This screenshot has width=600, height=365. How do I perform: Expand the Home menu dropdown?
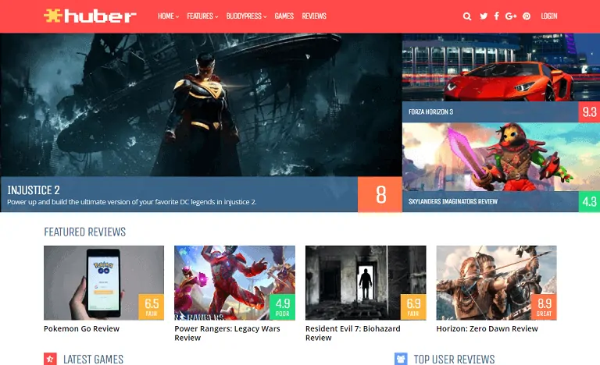pyautogui.click(x=168, y=16)
